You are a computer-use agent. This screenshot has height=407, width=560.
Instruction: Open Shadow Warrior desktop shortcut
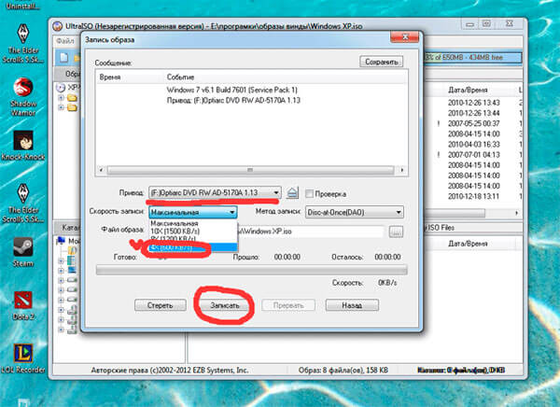pyautogui.click(x=23, y=97)
